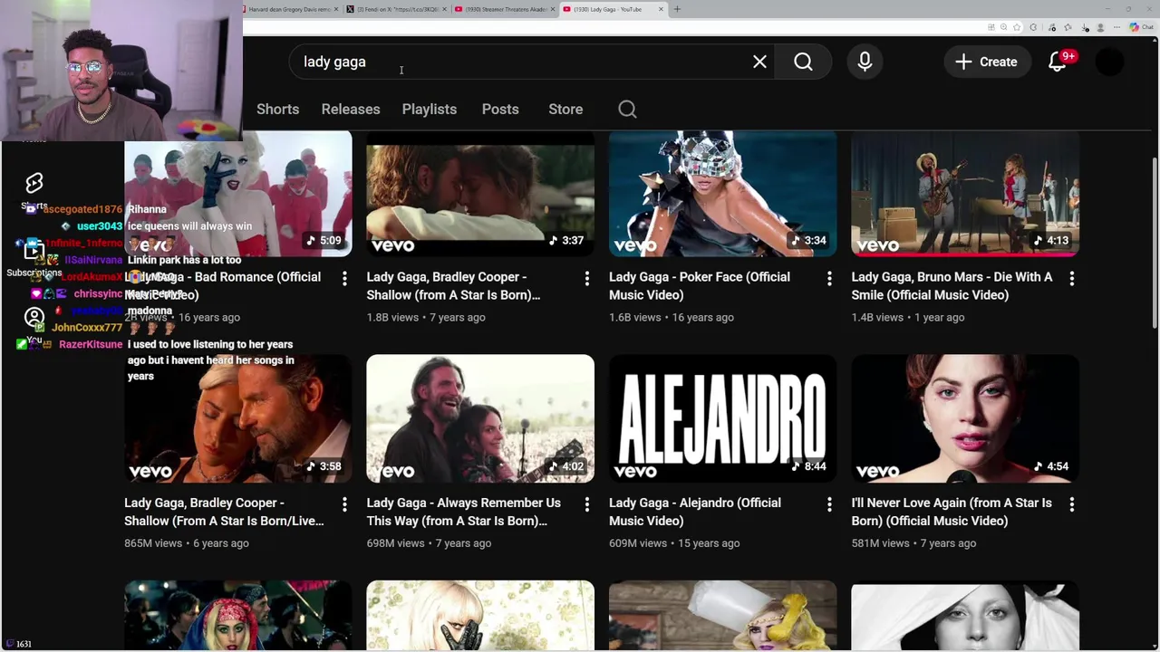Open I'll Never Love Again title link
The image size is (1160, 652).
click(x=952, y=512)
